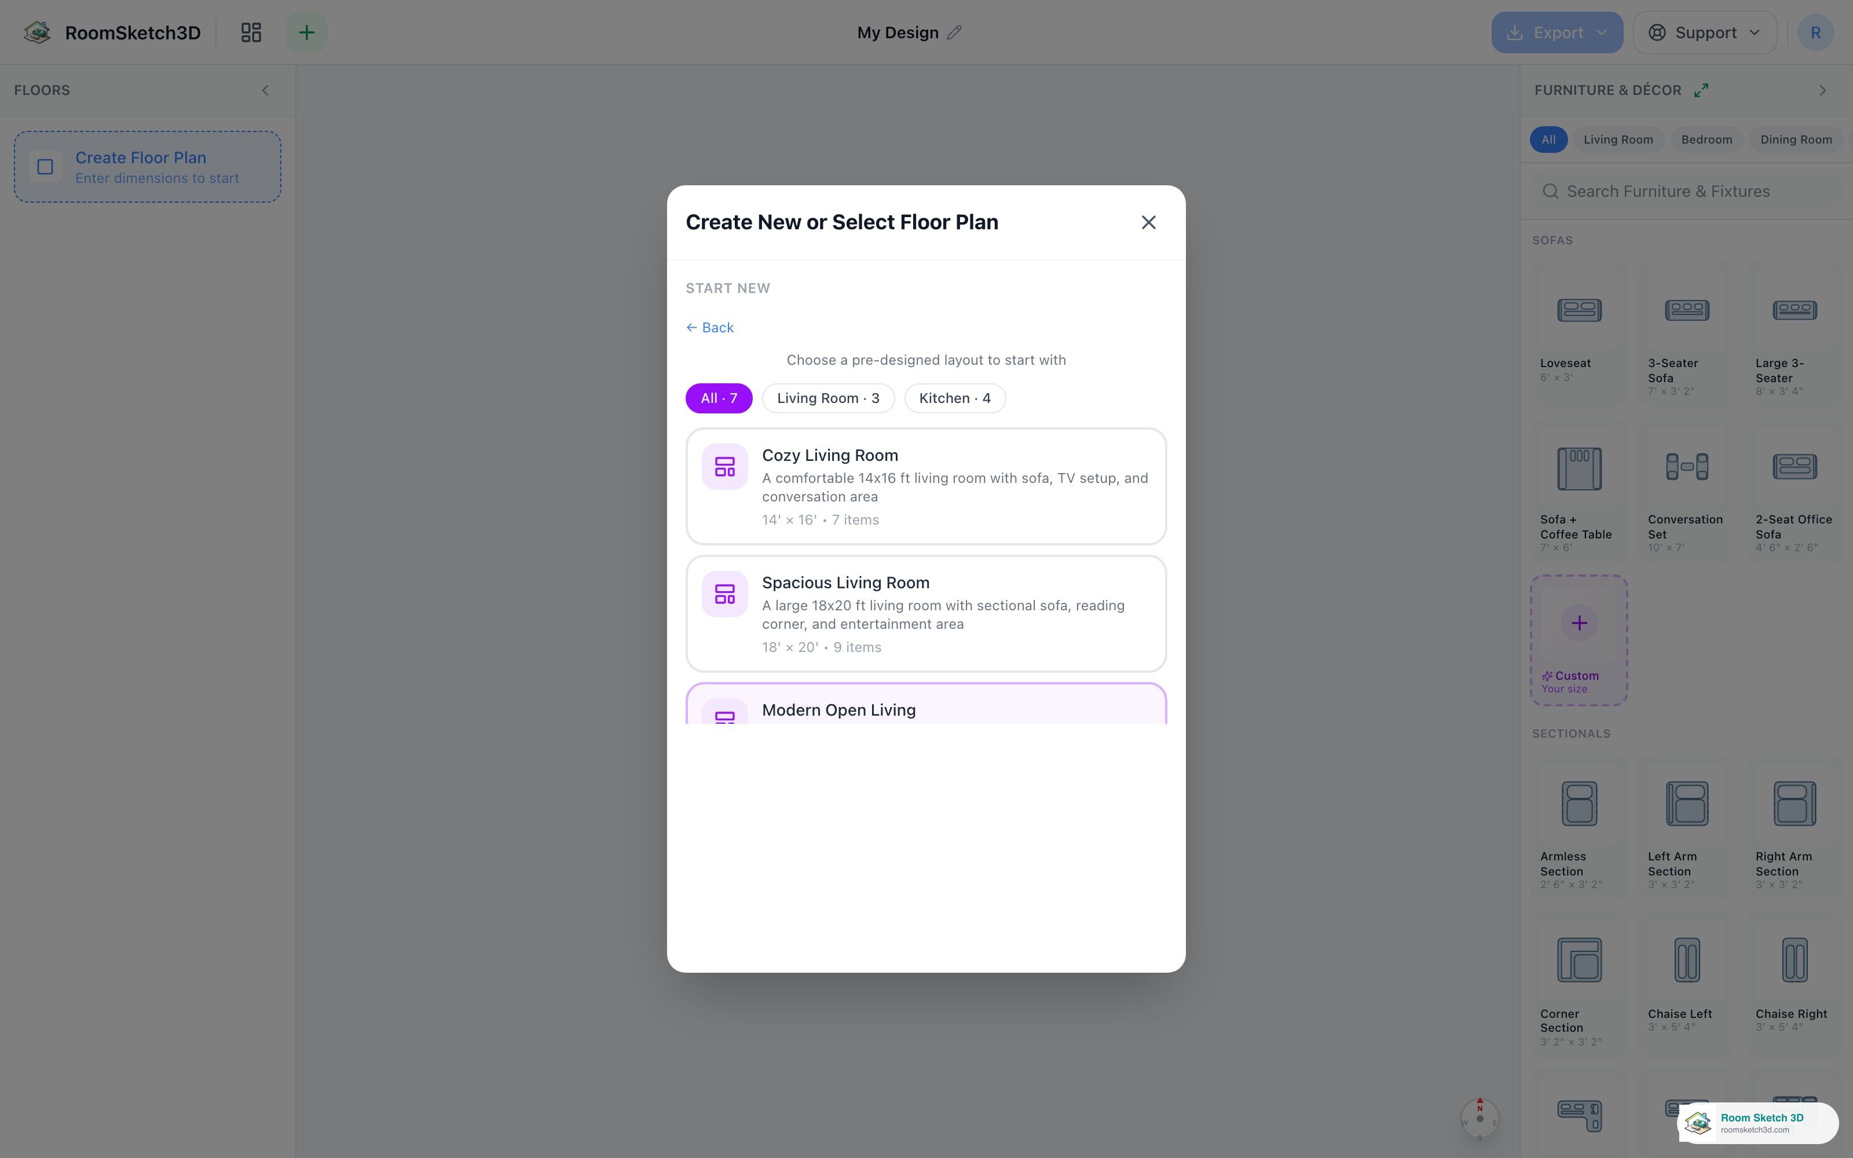Select the 2-Seat Office Sofa item
1853x1158 pixels.
click(1794, 490)
